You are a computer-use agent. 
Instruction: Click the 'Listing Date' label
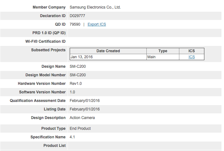coord(54,109)
